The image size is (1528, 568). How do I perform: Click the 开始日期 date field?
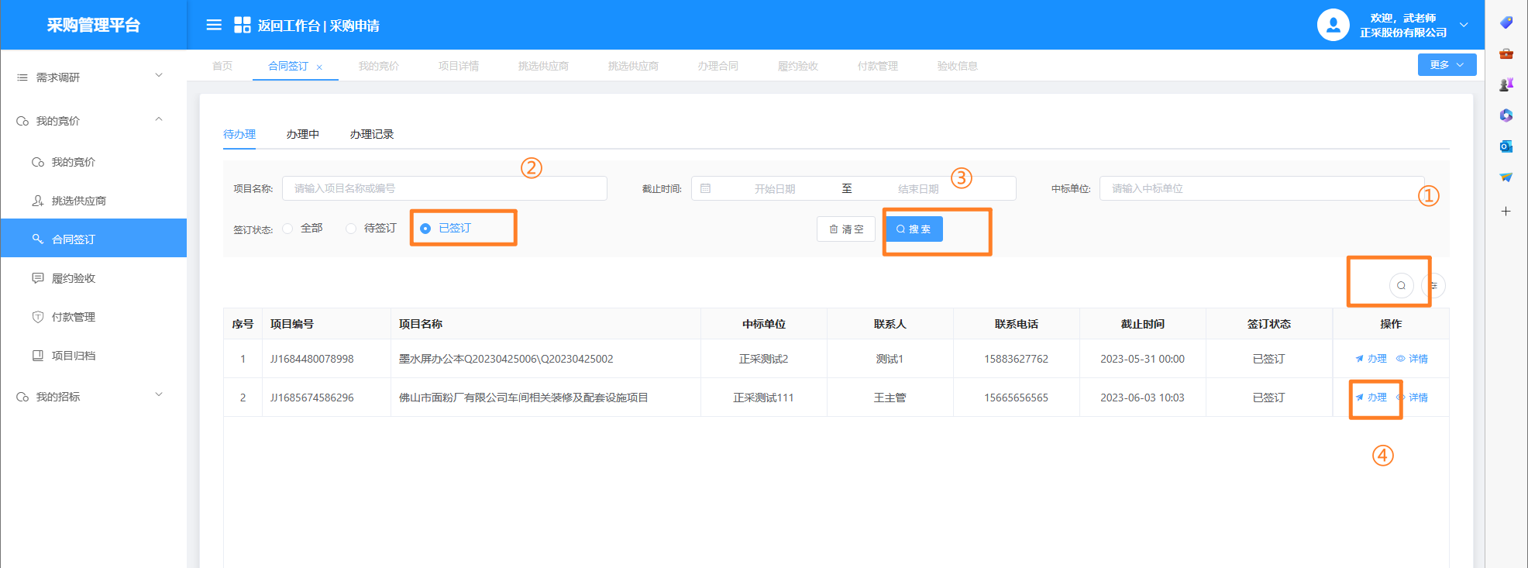pyautogui.click(x=774, y=188)
